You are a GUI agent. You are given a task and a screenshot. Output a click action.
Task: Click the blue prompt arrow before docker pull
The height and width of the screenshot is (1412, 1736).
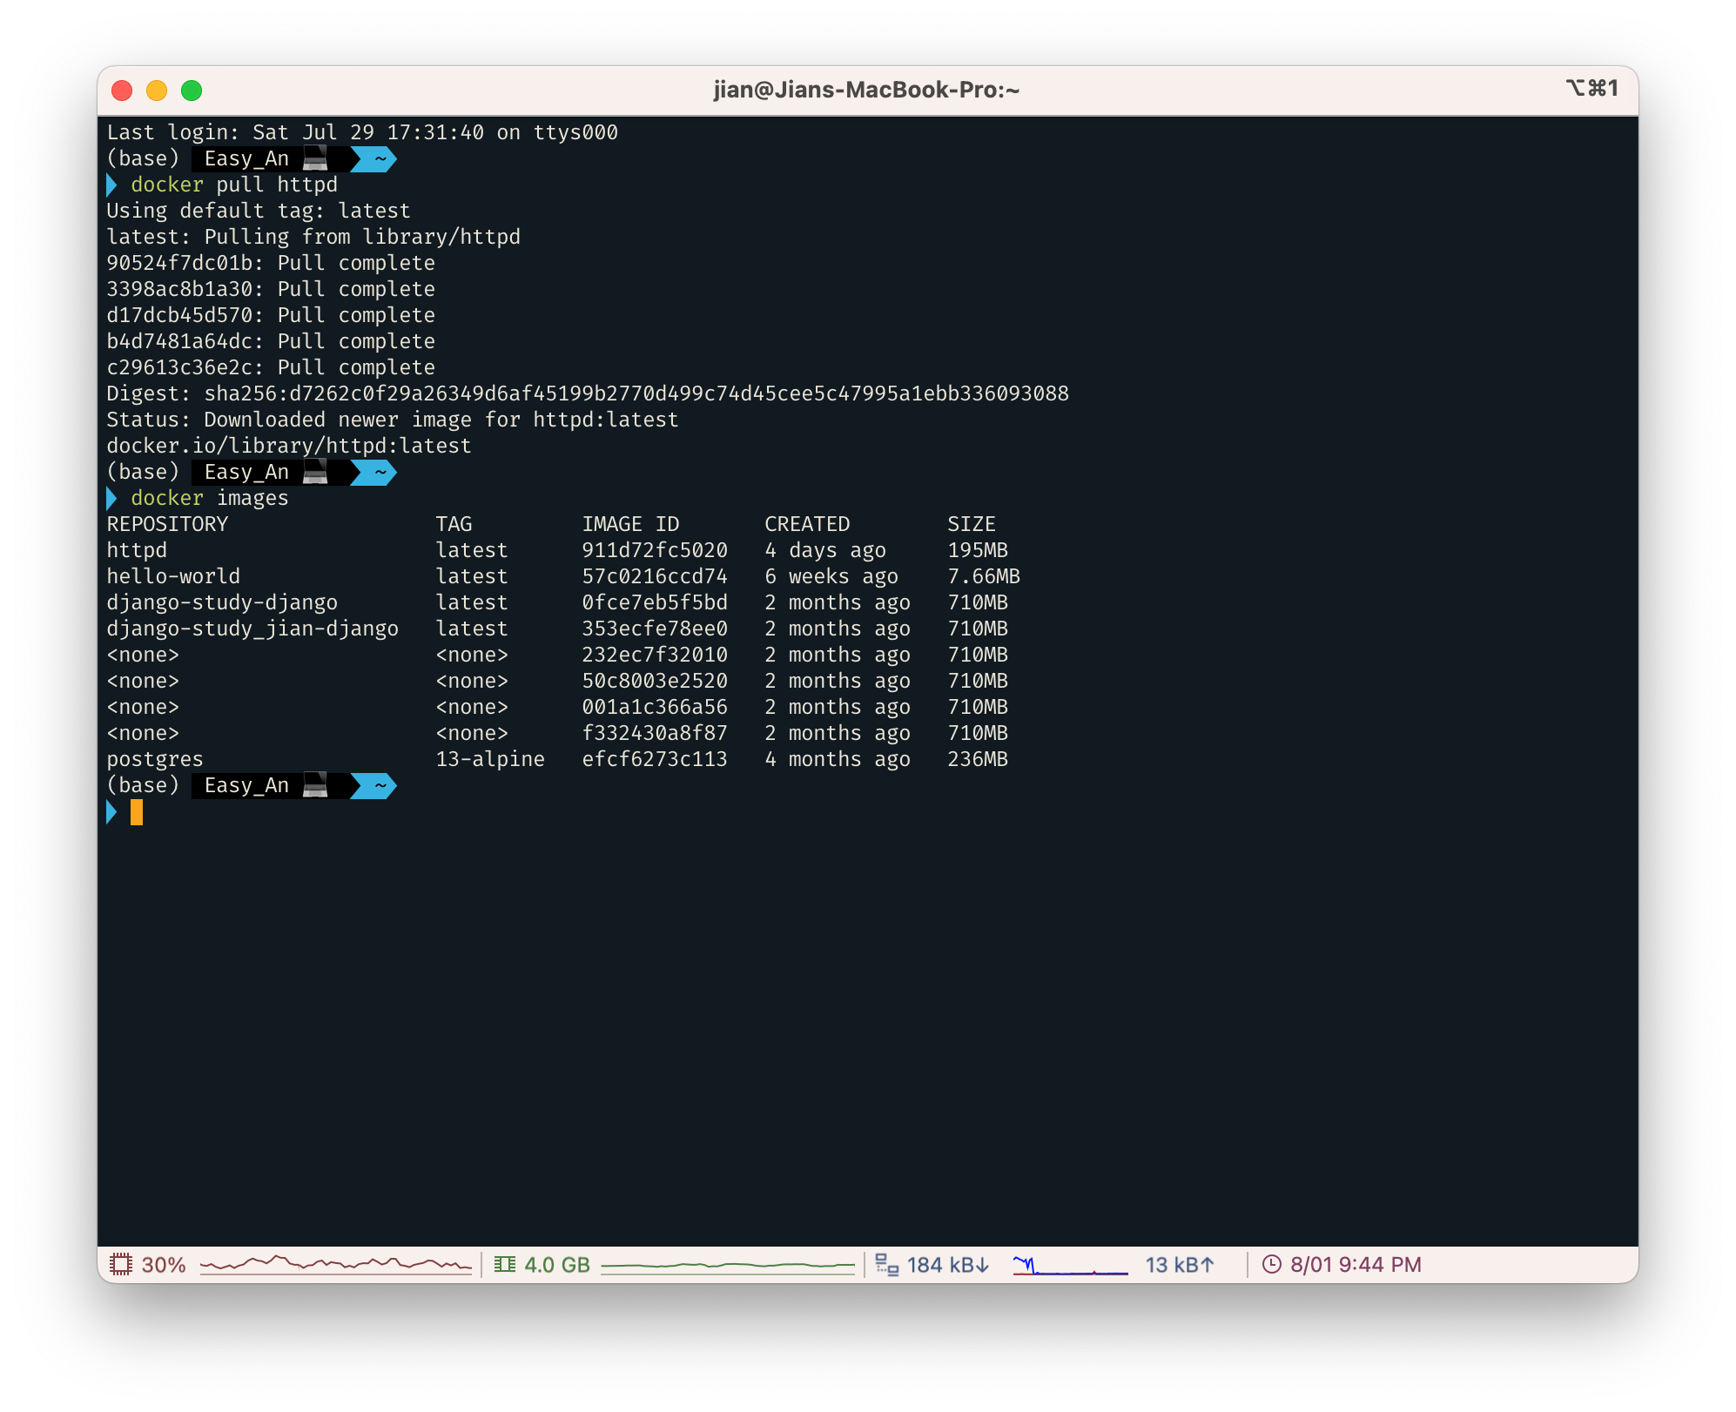click(x=111, y=185)
